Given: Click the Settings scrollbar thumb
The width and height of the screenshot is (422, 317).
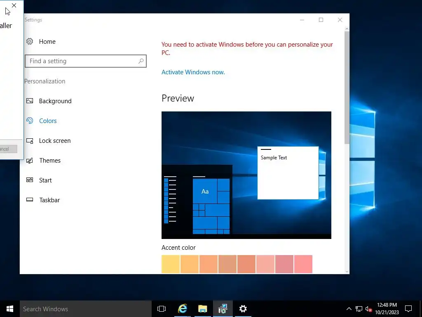Looking at the screenshot, I should [347, 88].
